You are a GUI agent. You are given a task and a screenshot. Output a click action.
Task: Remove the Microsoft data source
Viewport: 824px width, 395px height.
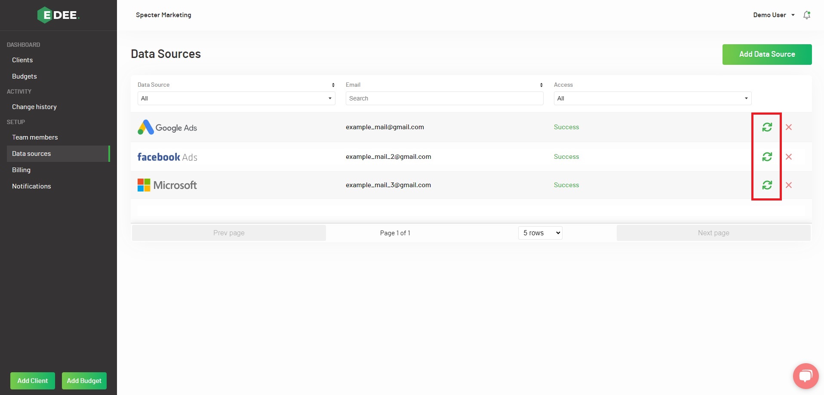(789, 185)
